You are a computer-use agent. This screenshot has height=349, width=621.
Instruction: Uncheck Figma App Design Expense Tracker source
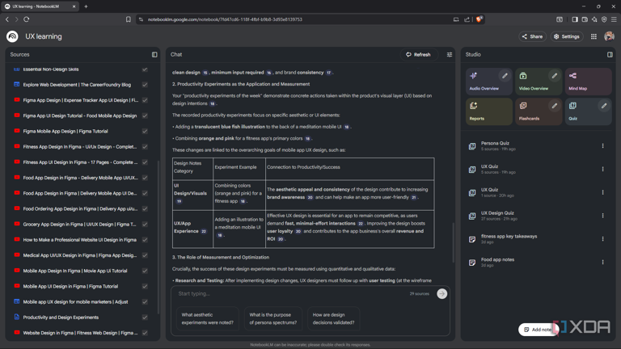(x=145, y=100)
